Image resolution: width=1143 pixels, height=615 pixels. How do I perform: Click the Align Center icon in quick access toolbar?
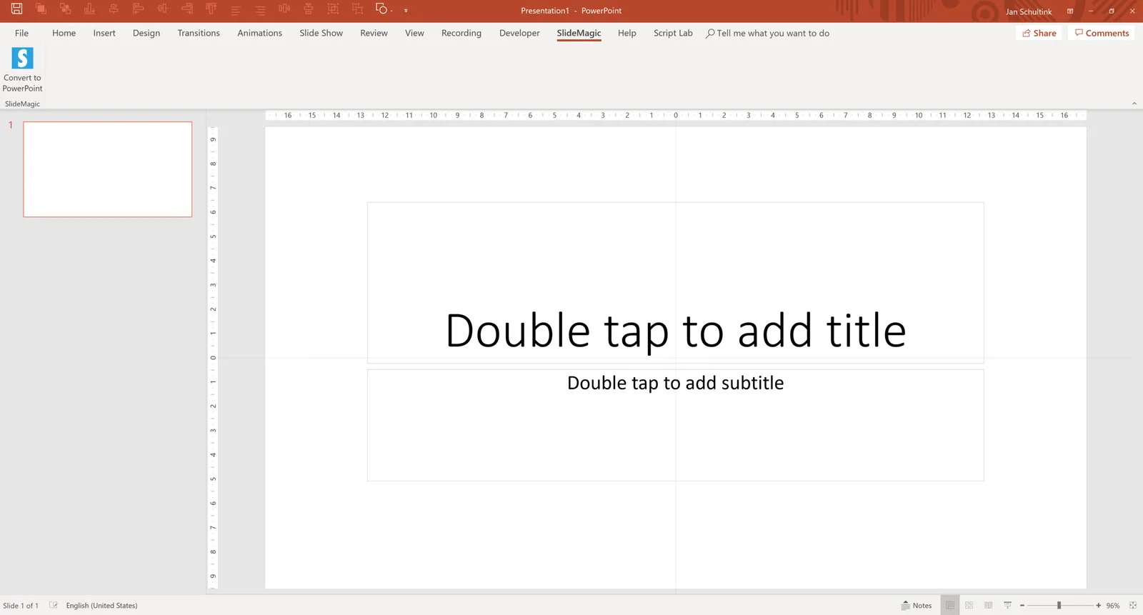coord(114,9)
